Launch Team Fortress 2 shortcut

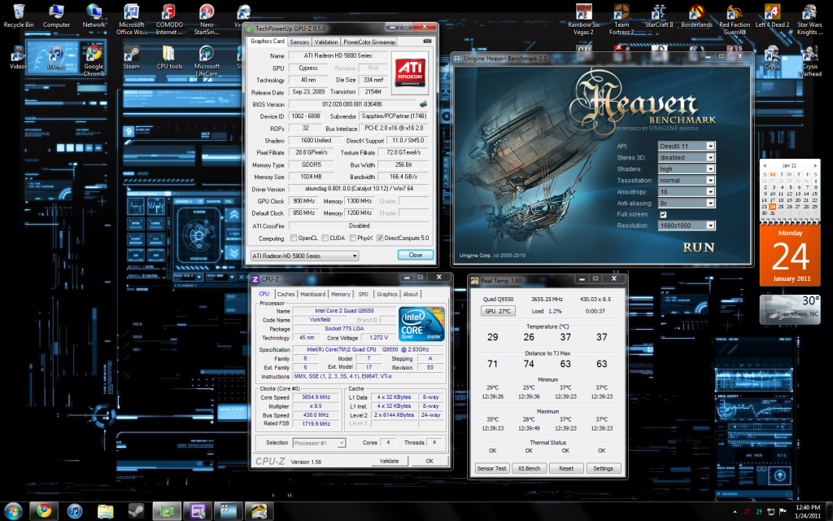[x=621, y=20]
